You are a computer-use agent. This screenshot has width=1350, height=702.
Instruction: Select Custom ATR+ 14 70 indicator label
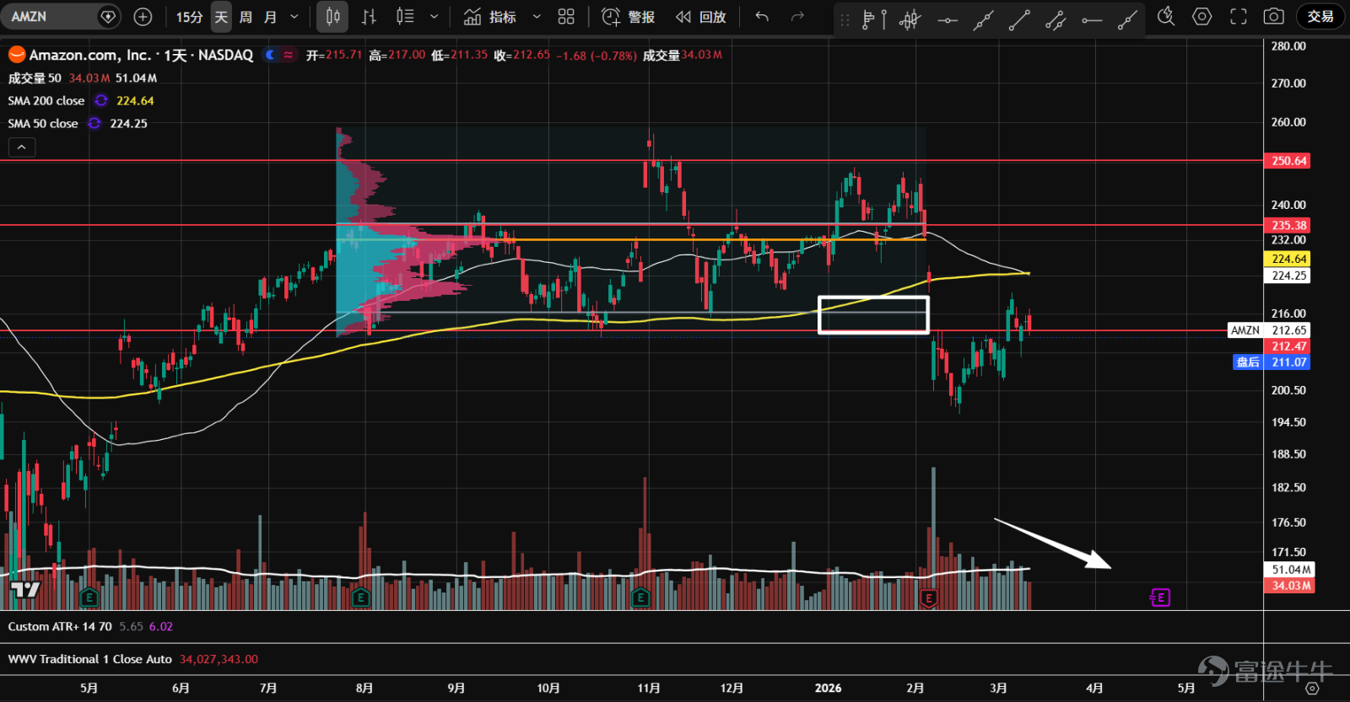click(60, 626)
